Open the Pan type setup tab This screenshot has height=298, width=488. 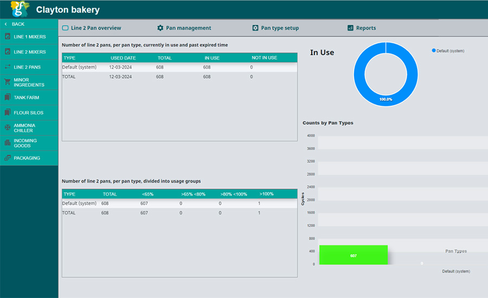point(279,28)
